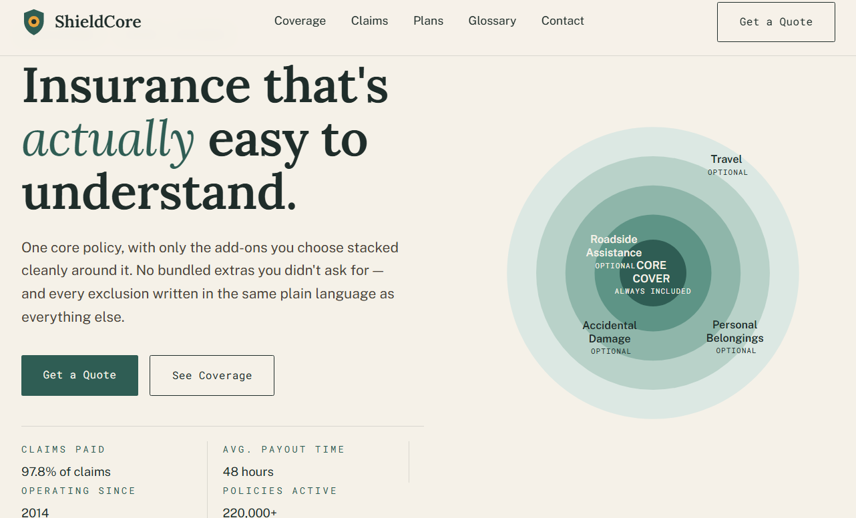The width and height of the screenshot is (856, 518).
Task: Go to the Claims page
Action: [x=370, y=21]
